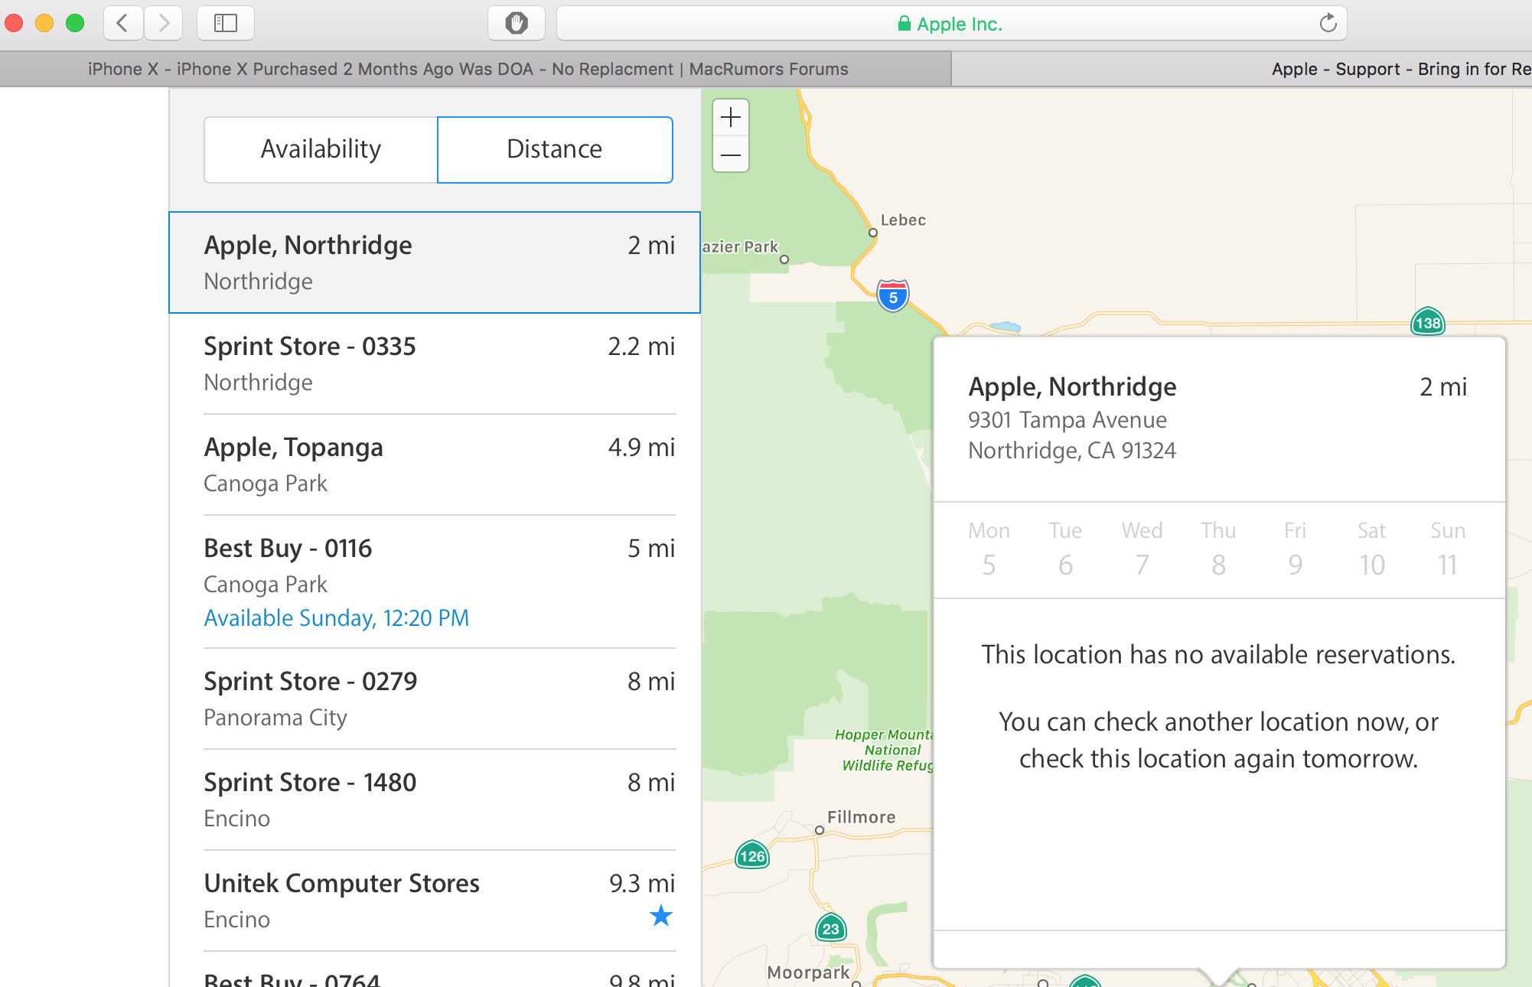Click the Safari address bar
The image size is (1532, 987).
tap(951, 24)
